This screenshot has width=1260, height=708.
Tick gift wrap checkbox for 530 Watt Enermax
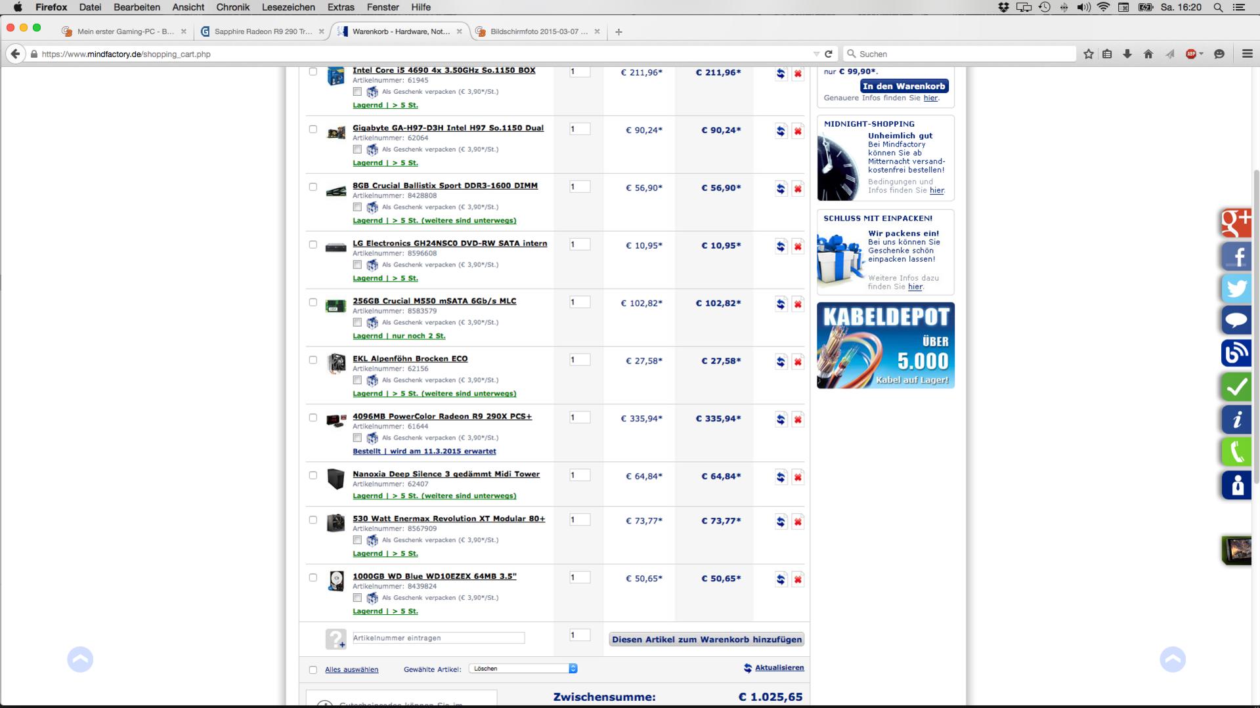point(357,540)
